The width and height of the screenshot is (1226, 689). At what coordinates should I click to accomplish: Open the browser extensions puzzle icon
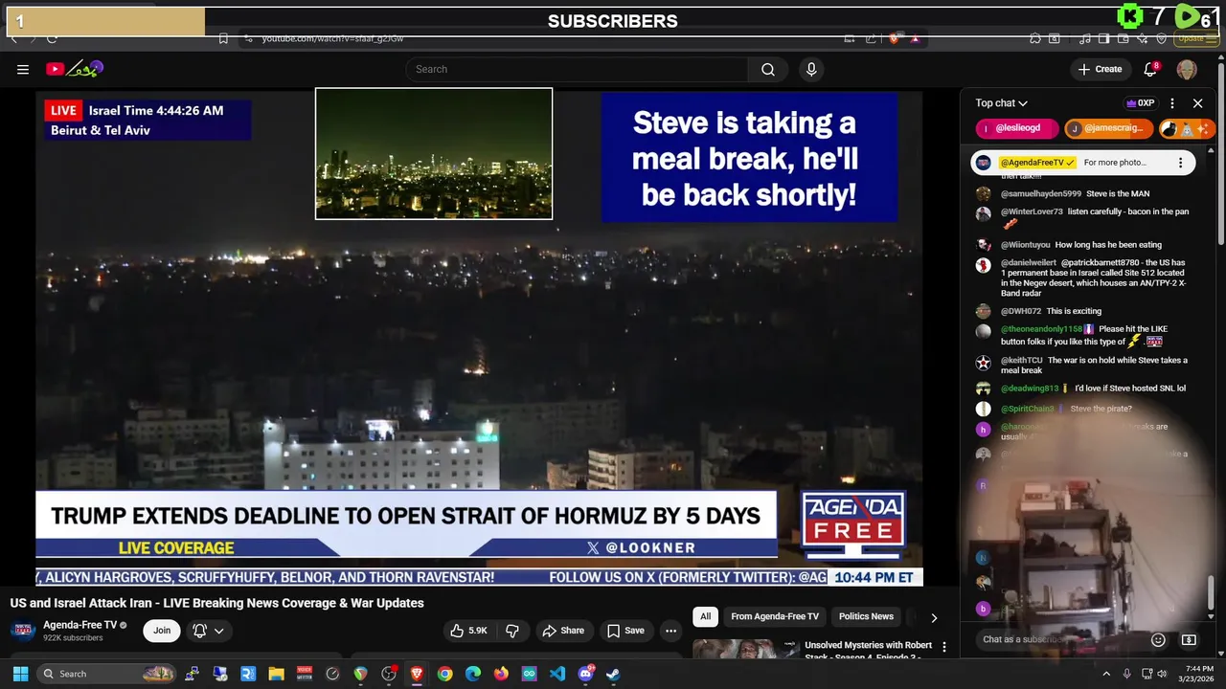(x=1035, y=38)
